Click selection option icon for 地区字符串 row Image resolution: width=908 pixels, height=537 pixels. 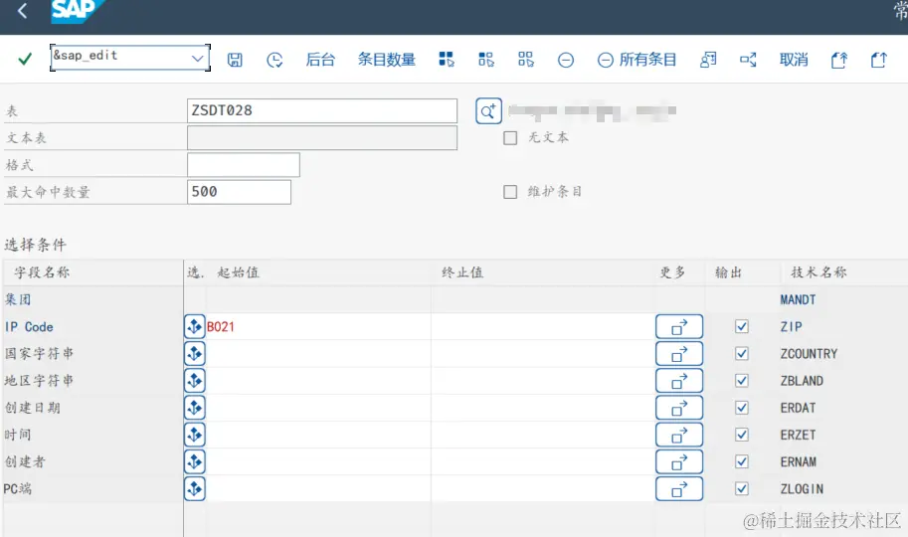pos(195,381)
